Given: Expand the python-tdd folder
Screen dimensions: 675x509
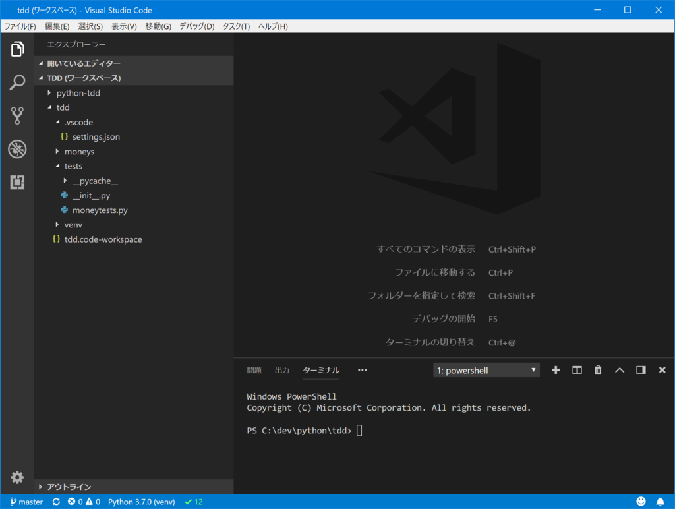Looking at the screenshot, I should (x=133, y=93).
